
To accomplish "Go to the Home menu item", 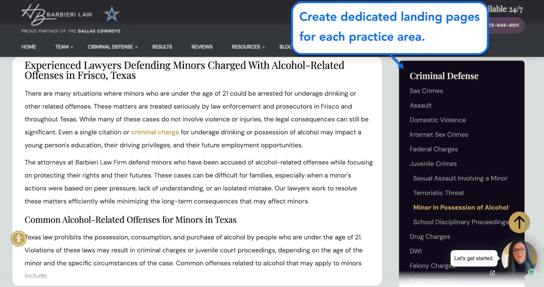I will (29, 47).
